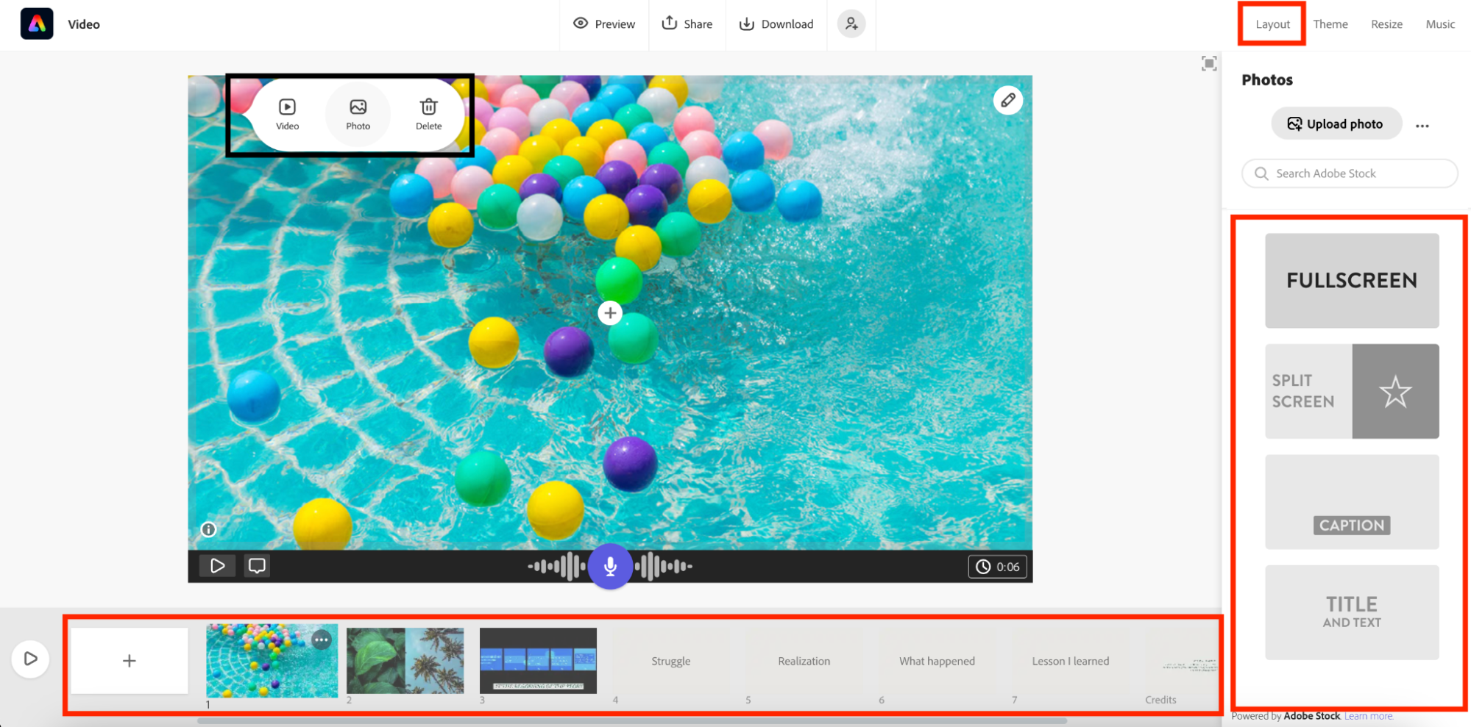Viewport: 1471px width, 727px height.
Task: Select the What happened slide
Action: tap(937, 661)
